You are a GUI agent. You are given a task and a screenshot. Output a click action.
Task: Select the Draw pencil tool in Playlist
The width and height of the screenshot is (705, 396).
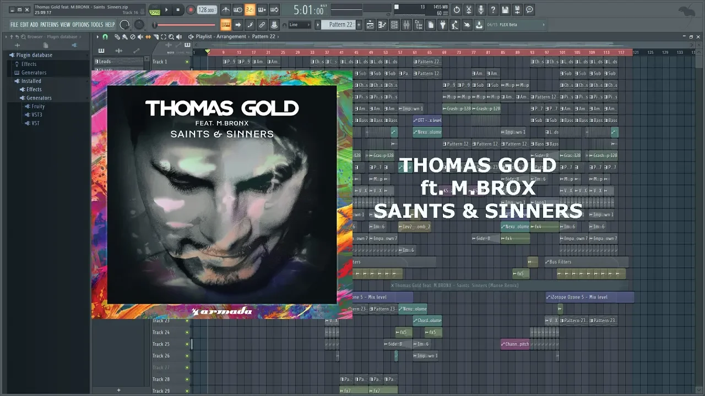(117, 37)
